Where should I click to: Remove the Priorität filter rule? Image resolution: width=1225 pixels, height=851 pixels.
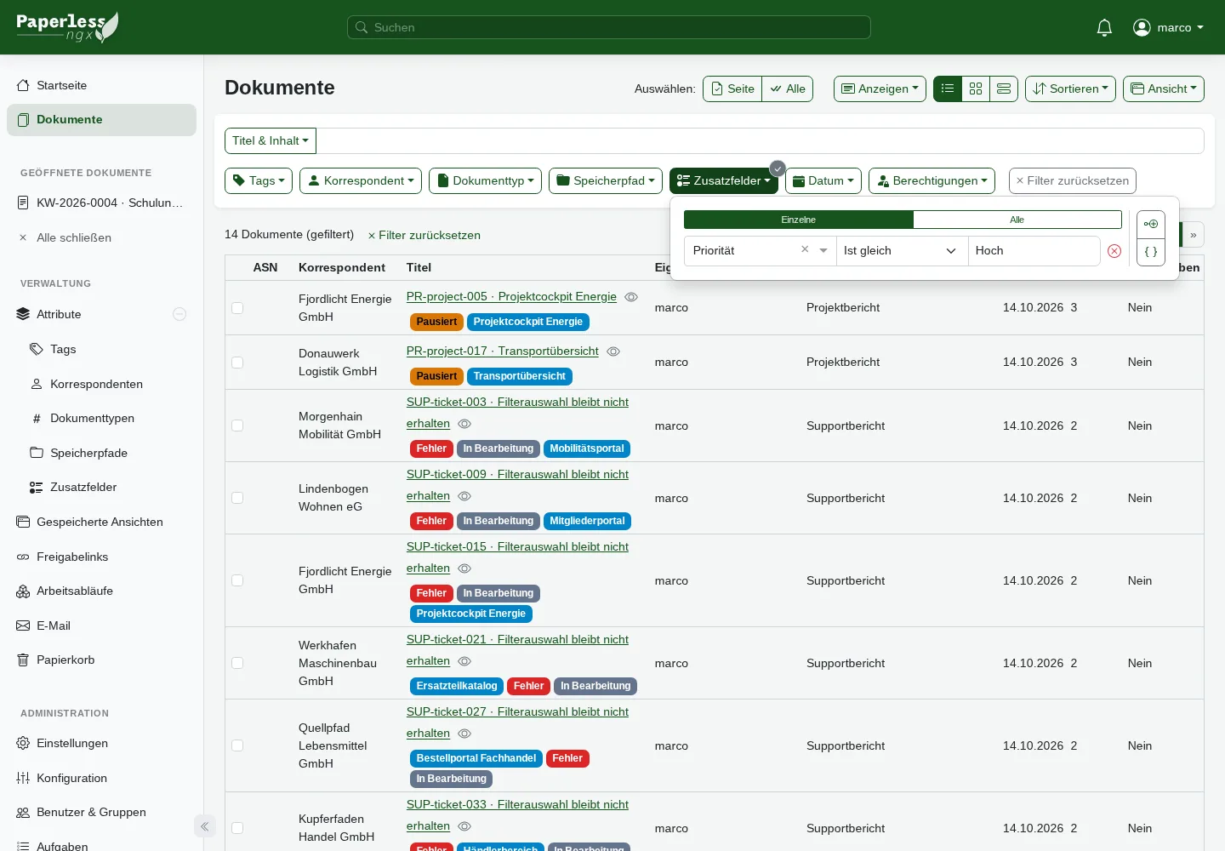pos(1114,251)
